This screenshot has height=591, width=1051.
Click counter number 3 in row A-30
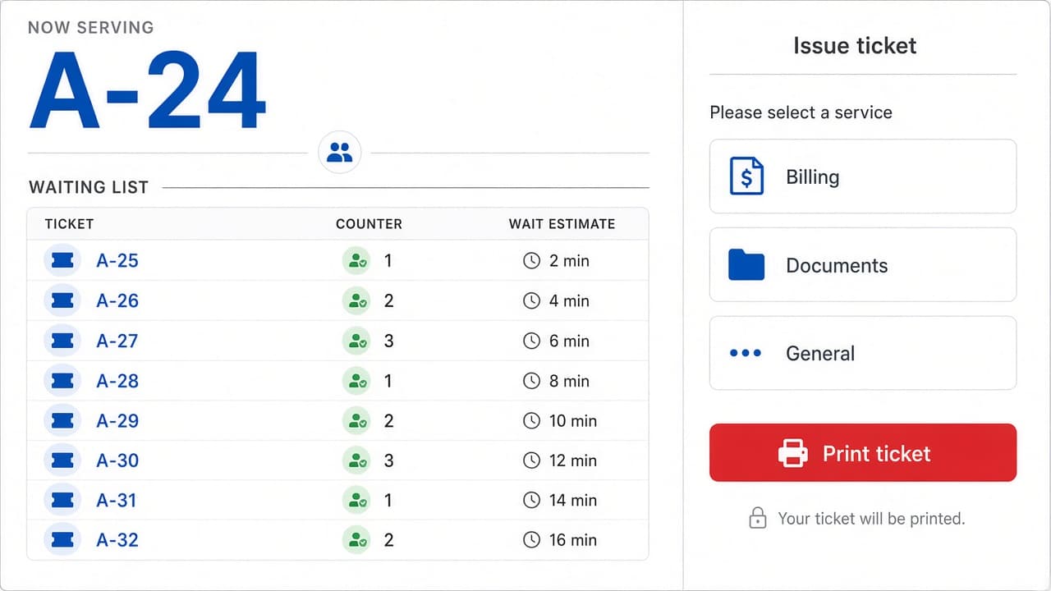click(x=389, y=460)
